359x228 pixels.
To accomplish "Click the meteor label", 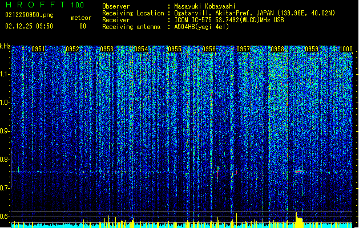I will click(81, 18).
